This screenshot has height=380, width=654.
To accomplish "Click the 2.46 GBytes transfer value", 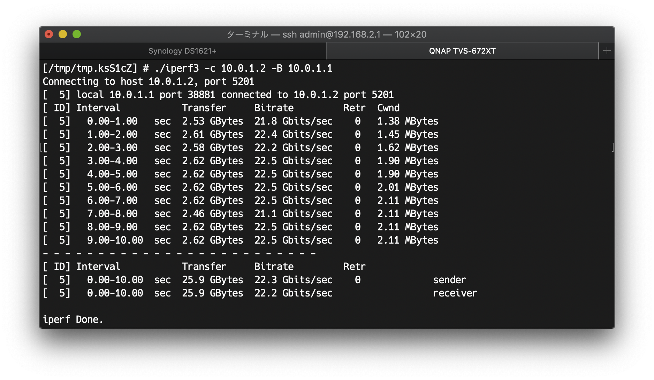I will 212,214.
